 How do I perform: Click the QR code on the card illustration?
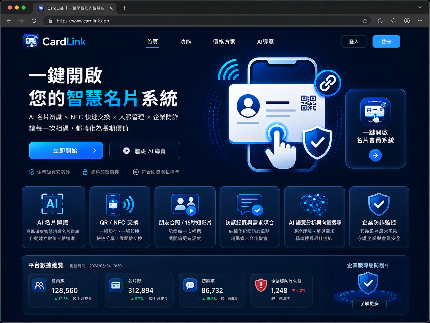tap(308, 103)
